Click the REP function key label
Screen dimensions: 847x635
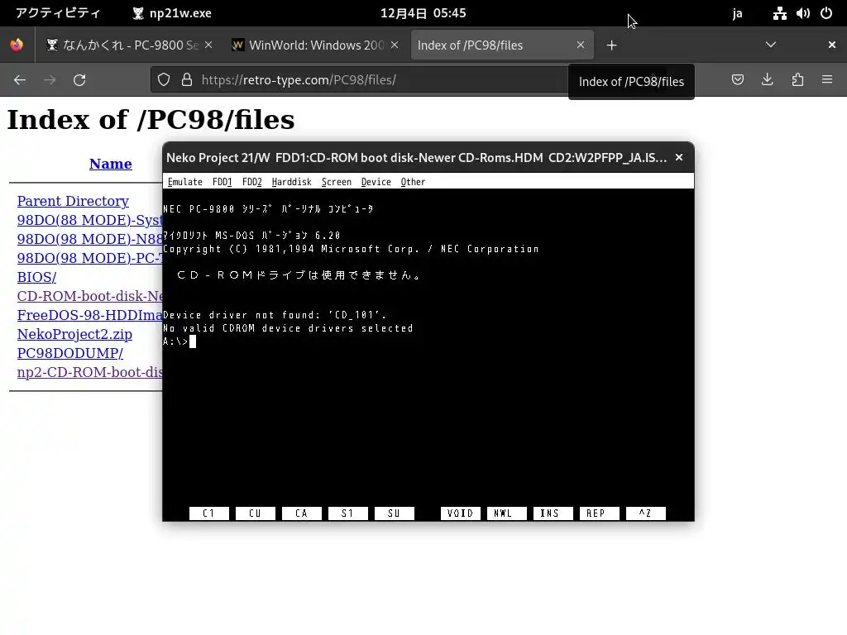point(600,513)
